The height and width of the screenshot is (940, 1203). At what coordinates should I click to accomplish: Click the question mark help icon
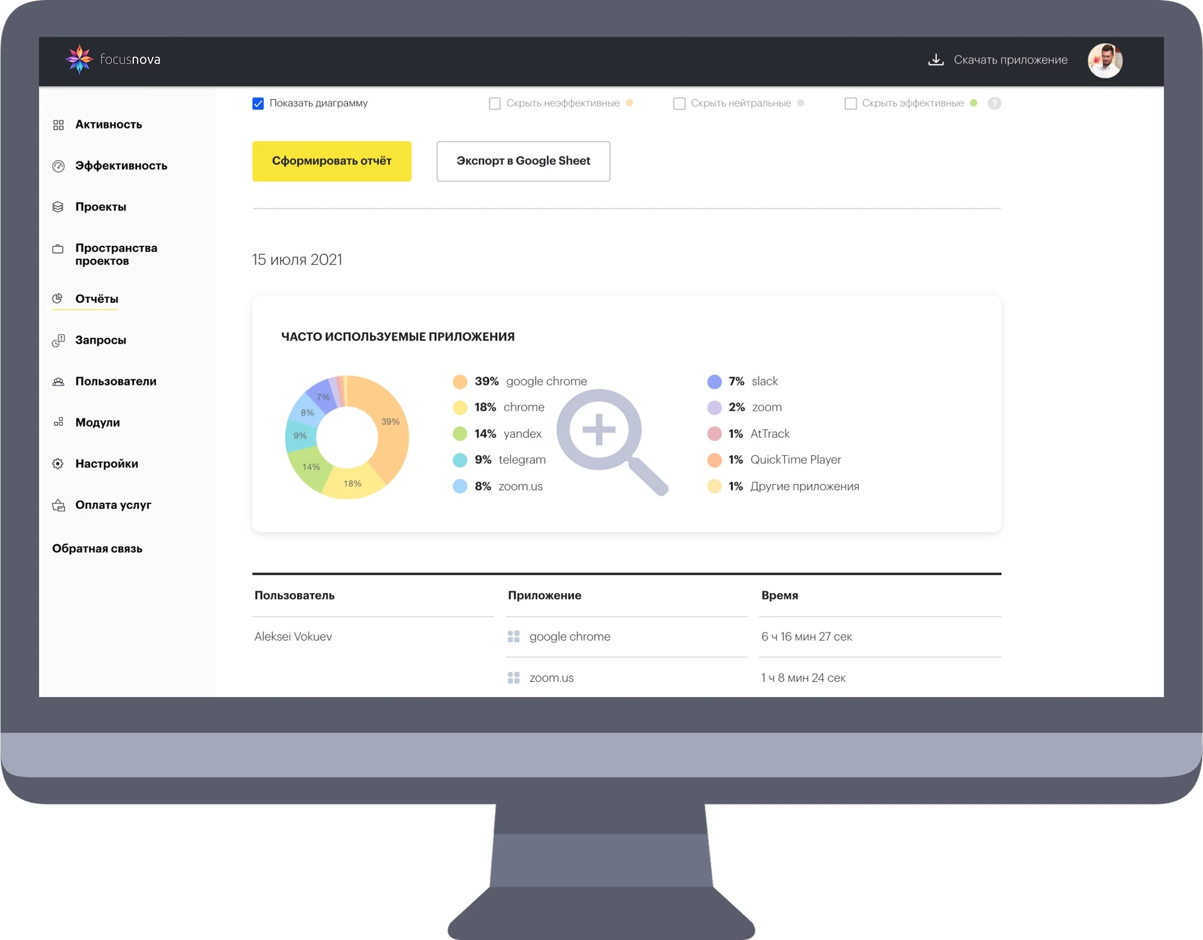pyautogui.click(x=994, y=103)
